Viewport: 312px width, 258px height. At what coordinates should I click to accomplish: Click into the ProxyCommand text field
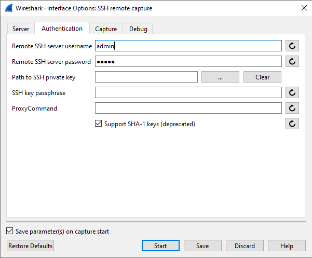(188, 108)
